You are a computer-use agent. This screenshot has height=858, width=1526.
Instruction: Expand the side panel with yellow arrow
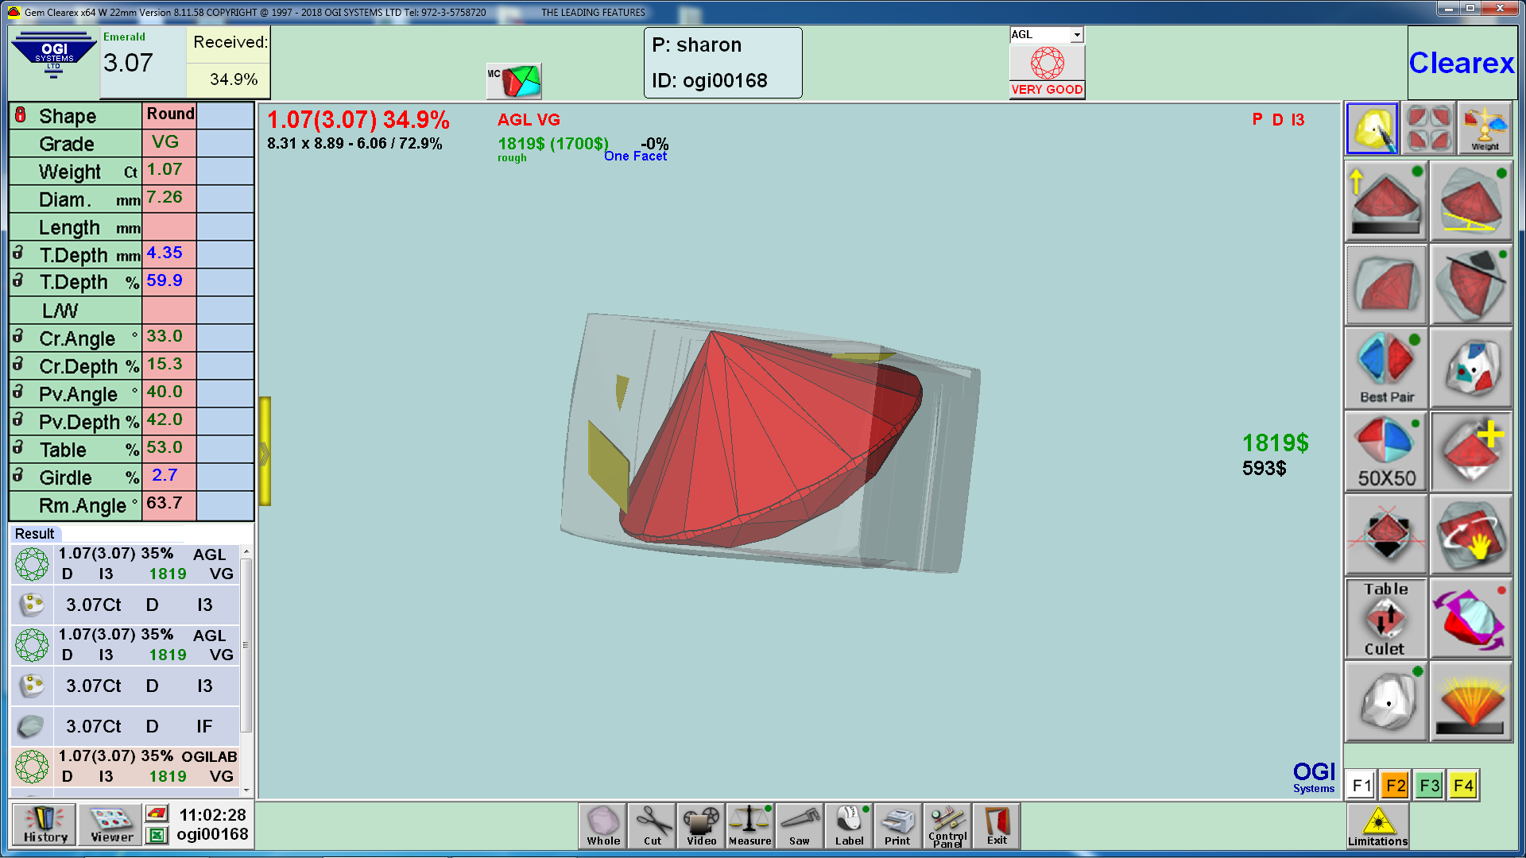(x=265, y=453)
